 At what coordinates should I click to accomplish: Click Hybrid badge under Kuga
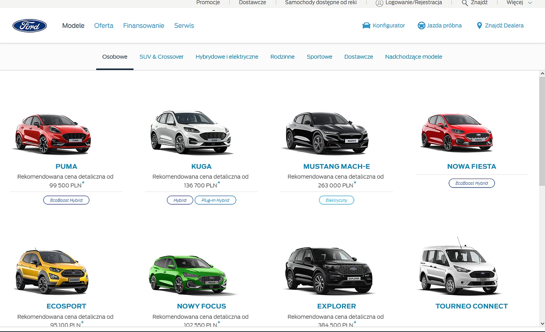click(180, 200)
